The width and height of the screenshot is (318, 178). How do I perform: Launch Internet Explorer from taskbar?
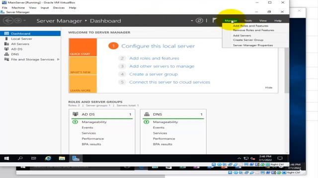click(48, 158)
